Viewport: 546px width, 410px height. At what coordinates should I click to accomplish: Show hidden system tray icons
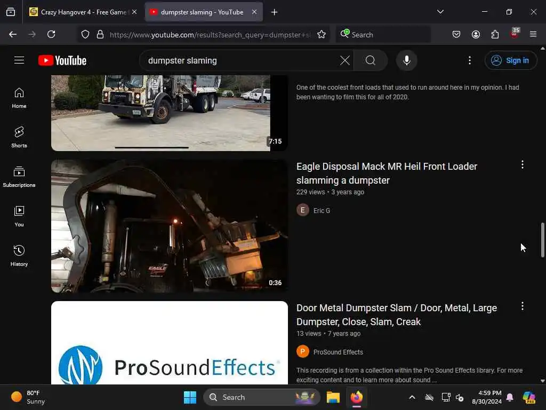412,397
